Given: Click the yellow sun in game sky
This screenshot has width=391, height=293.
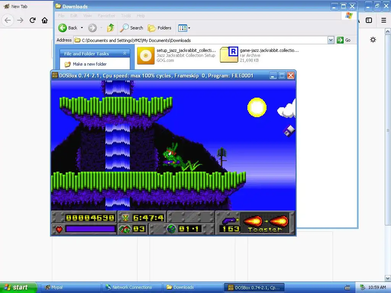Looking at the screenshot, I should pos(257,107).
